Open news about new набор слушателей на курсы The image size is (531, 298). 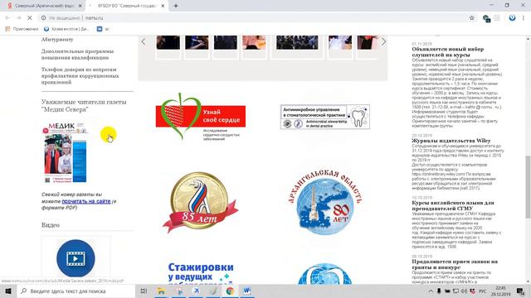coord(448,51)
